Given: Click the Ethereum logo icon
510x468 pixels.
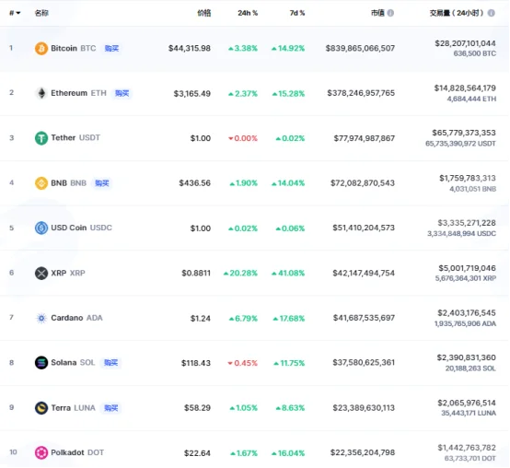Looking at the screenshot, I should click(x=41, y=93).
